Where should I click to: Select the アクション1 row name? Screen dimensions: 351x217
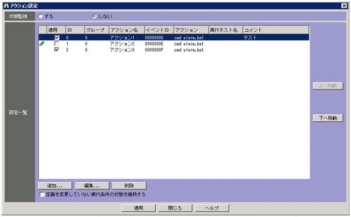[122, 37]
